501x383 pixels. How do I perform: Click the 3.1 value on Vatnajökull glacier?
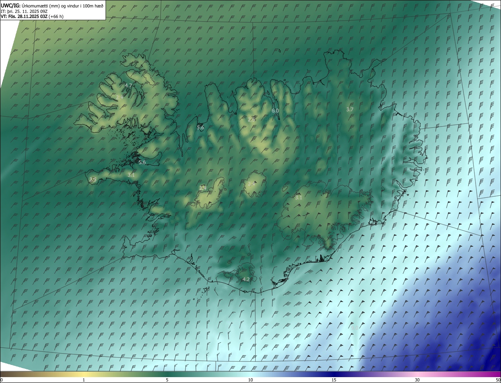(x=299, y=198)
